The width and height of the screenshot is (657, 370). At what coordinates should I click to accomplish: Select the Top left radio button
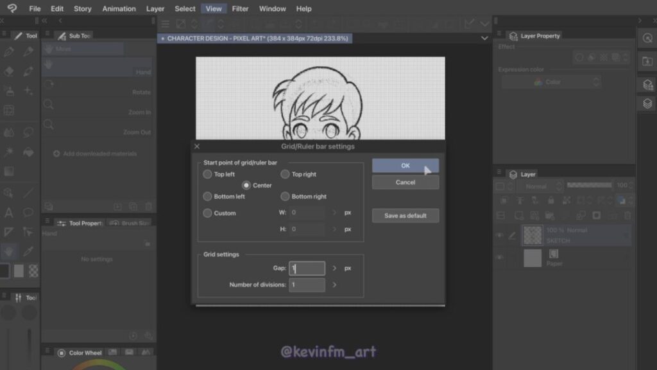click(207, 174)
